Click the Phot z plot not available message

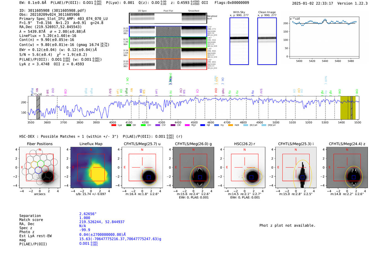(287, 225)
